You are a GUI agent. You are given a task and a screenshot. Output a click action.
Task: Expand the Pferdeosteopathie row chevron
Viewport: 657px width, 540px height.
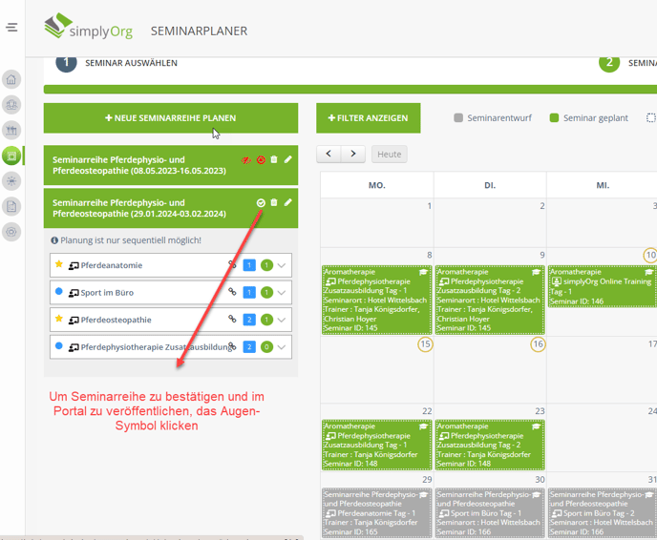283,321
